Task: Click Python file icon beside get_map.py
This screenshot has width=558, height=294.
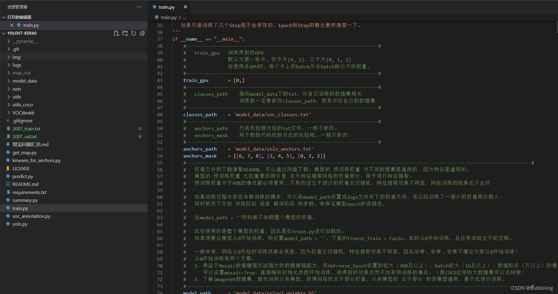Action: (x=8, y=152)
